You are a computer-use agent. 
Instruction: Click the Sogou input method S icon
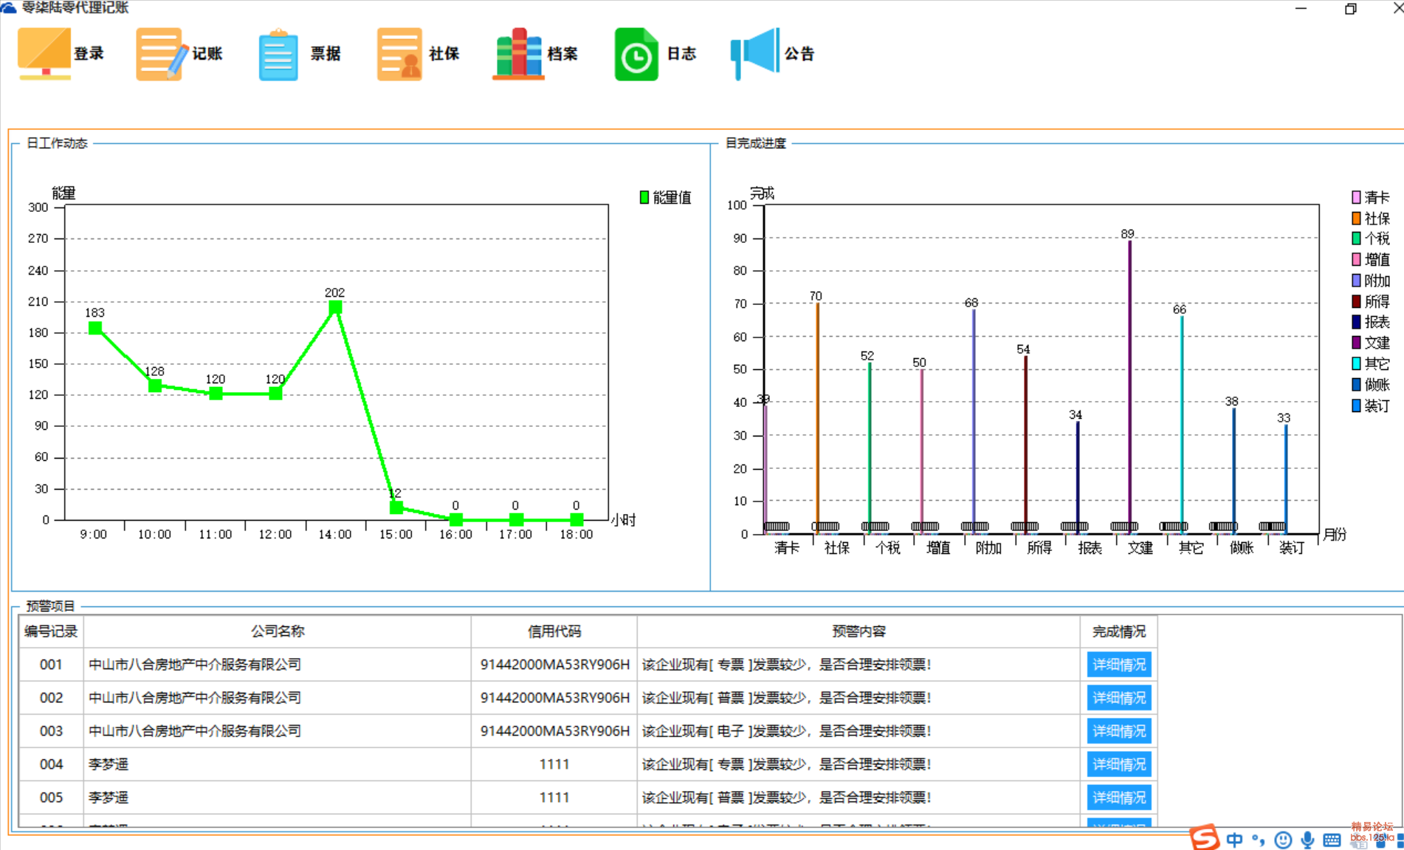pyautogui.click(x=1205, y=837)
